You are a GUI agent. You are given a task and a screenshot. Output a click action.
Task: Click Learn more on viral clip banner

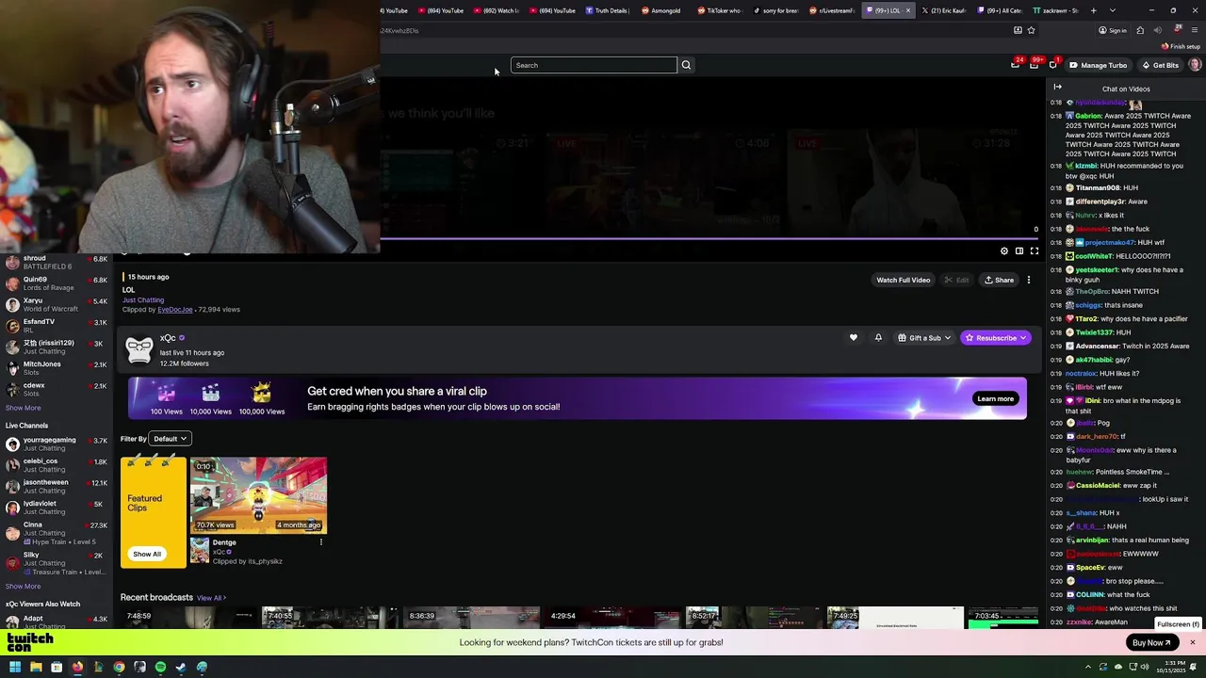[x=995, y=398]
